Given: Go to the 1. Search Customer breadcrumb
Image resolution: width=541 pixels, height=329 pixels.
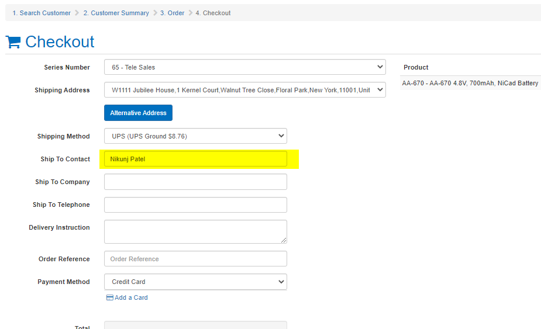Looking at the screenshot, I should (42, 13).
